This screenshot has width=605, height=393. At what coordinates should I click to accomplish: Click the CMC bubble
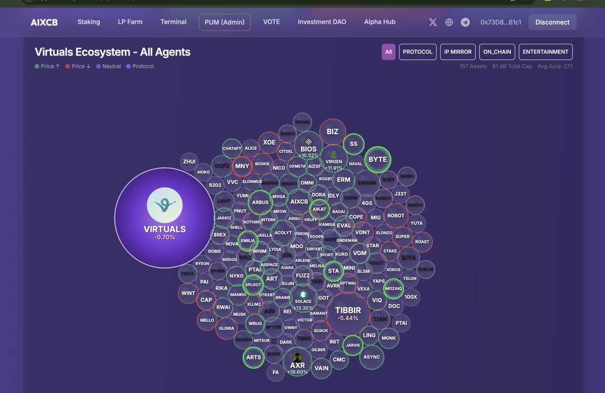pos(339,360)
